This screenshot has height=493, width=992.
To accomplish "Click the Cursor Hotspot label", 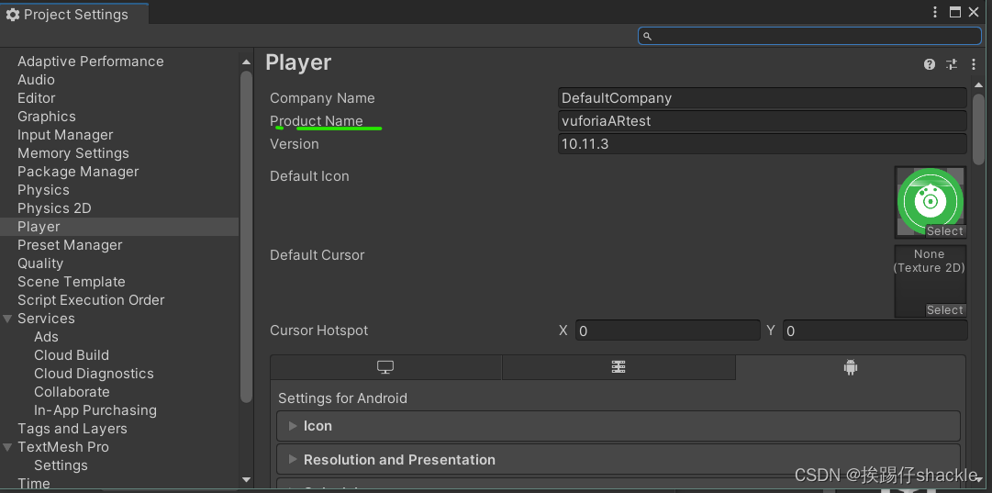I will coord(318,331).
